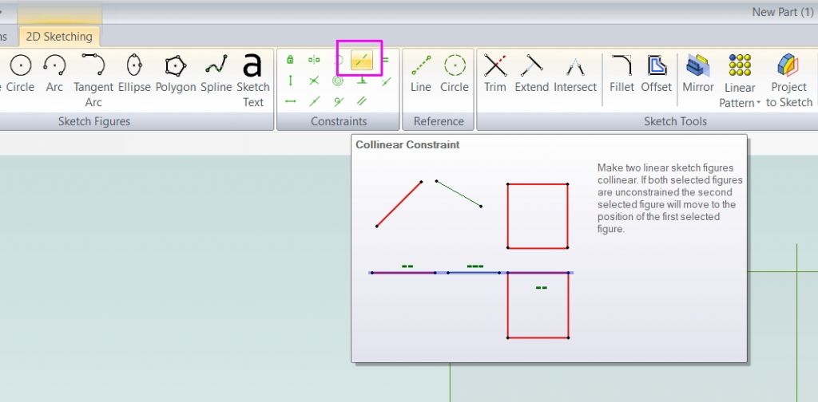Click the Linear Pattern grid icon
Image resolution: width=818 pixels, height=402 pixels.
pyautogui.click(x=740, y=65)
